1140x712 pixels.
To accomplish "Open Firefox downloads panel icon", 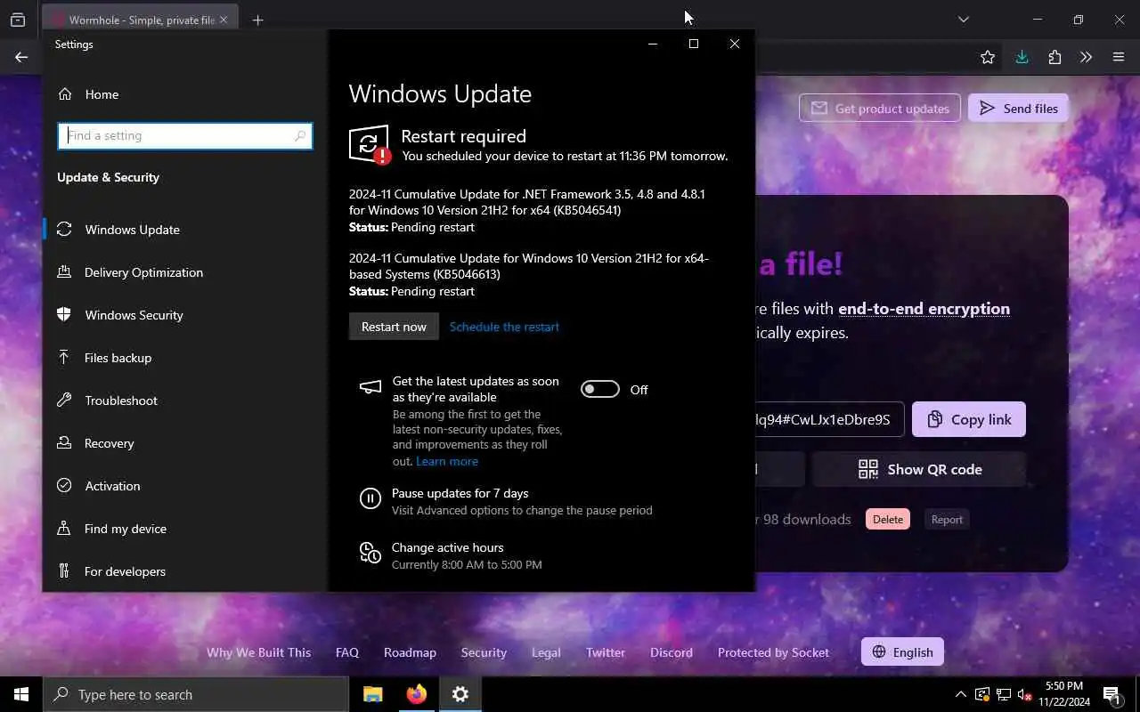I will tap(1022, 57).
